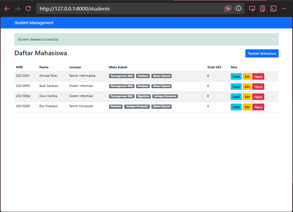Edit the Budi Santoso record
The height and width of the screenshot is (212, 293).
(247, 87)
